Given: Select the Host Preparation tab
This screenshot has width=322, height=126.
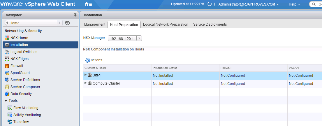Looking at the screenshot, I should [124, 24].
